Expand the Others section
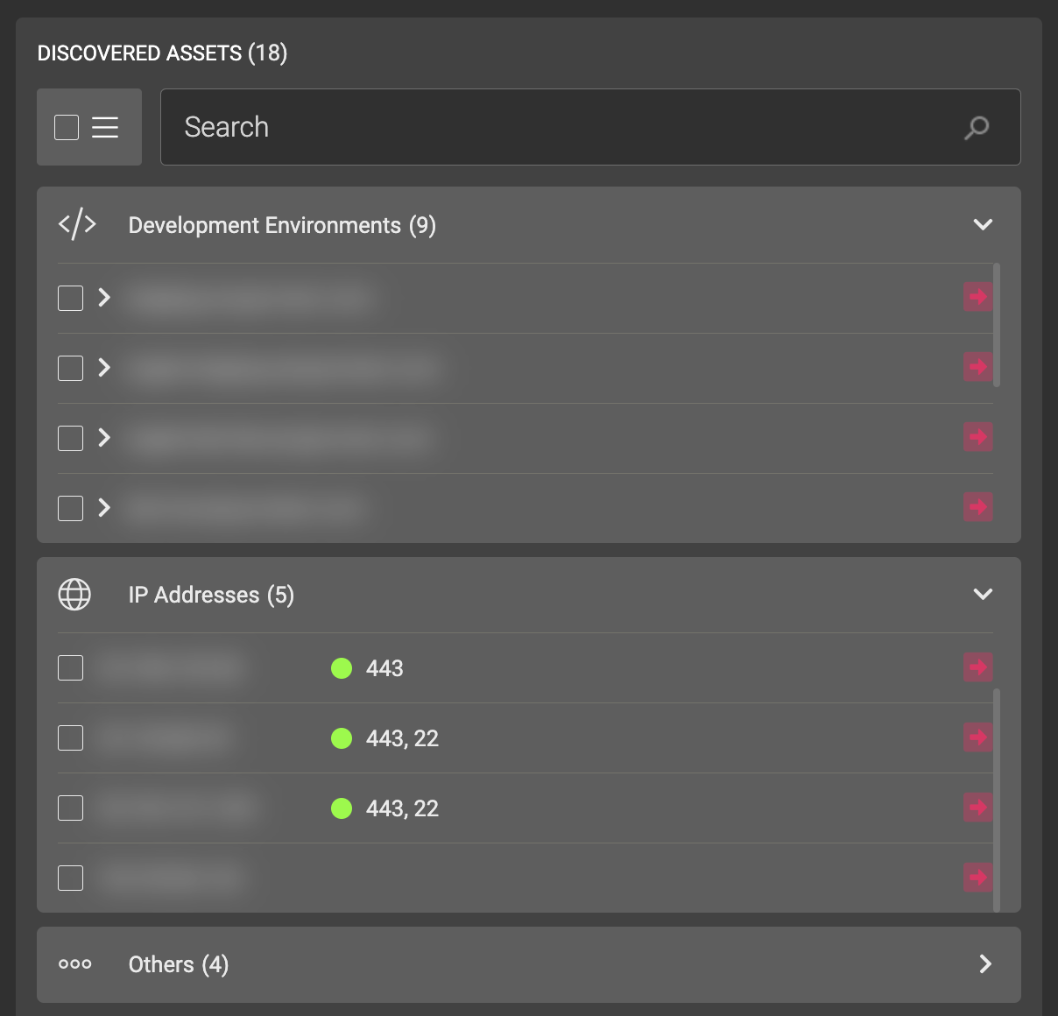The height and width of the screenshot is (1016, 1058). 984,963
